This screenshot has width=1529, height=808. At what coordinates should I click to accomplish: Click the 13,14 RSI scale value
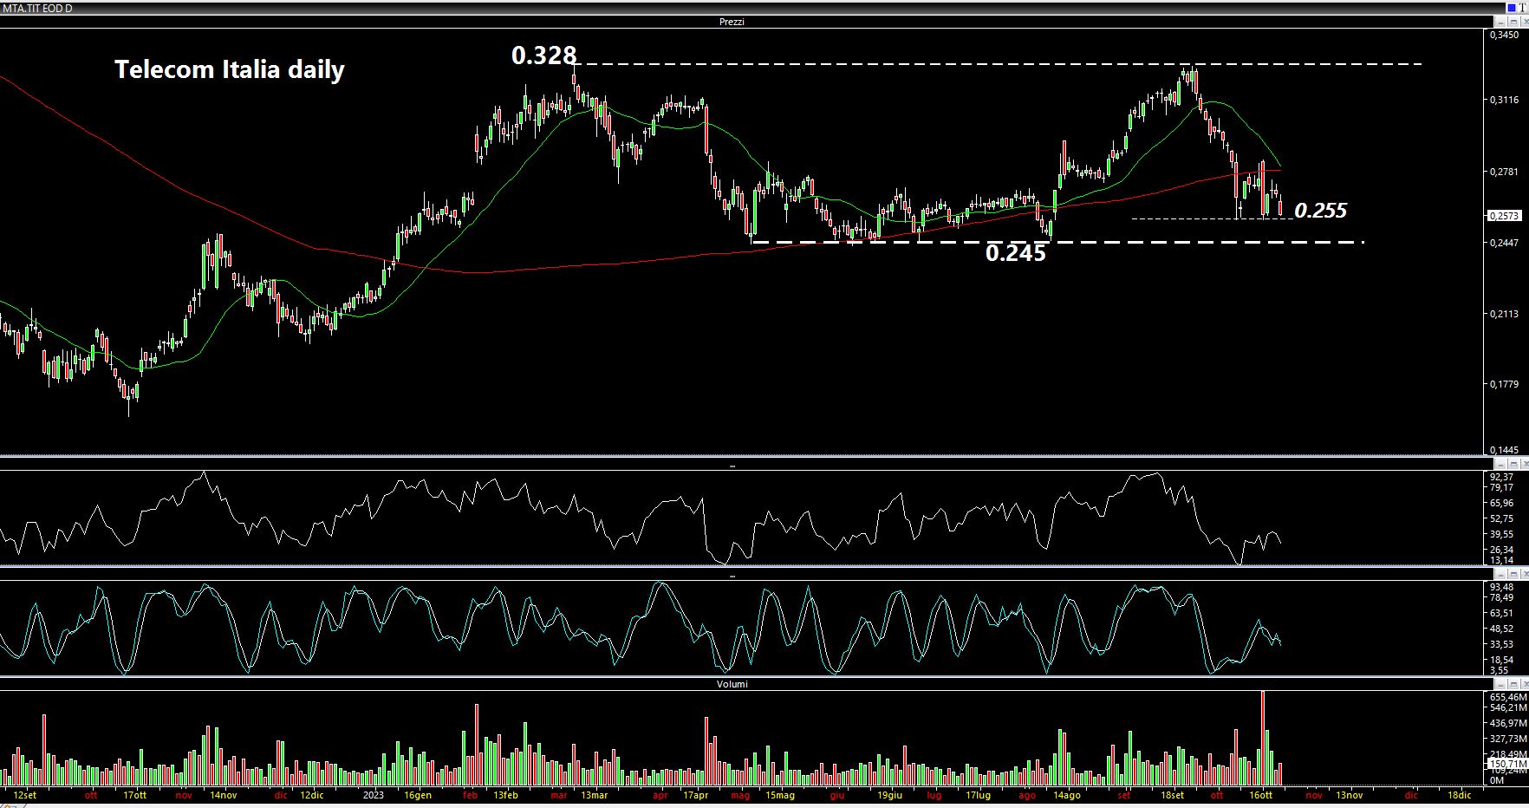[1501, 560]
